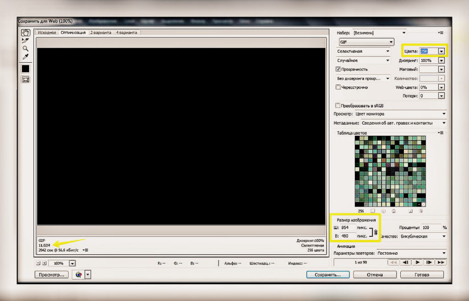Uncheck the Прозрачность checkbox
This screenshot has width=469, height=301.
point(338,69)
